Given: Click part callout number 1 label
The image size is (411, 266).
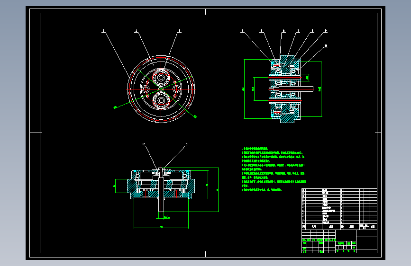Looking at the screenshot, I should click(180, 31).
